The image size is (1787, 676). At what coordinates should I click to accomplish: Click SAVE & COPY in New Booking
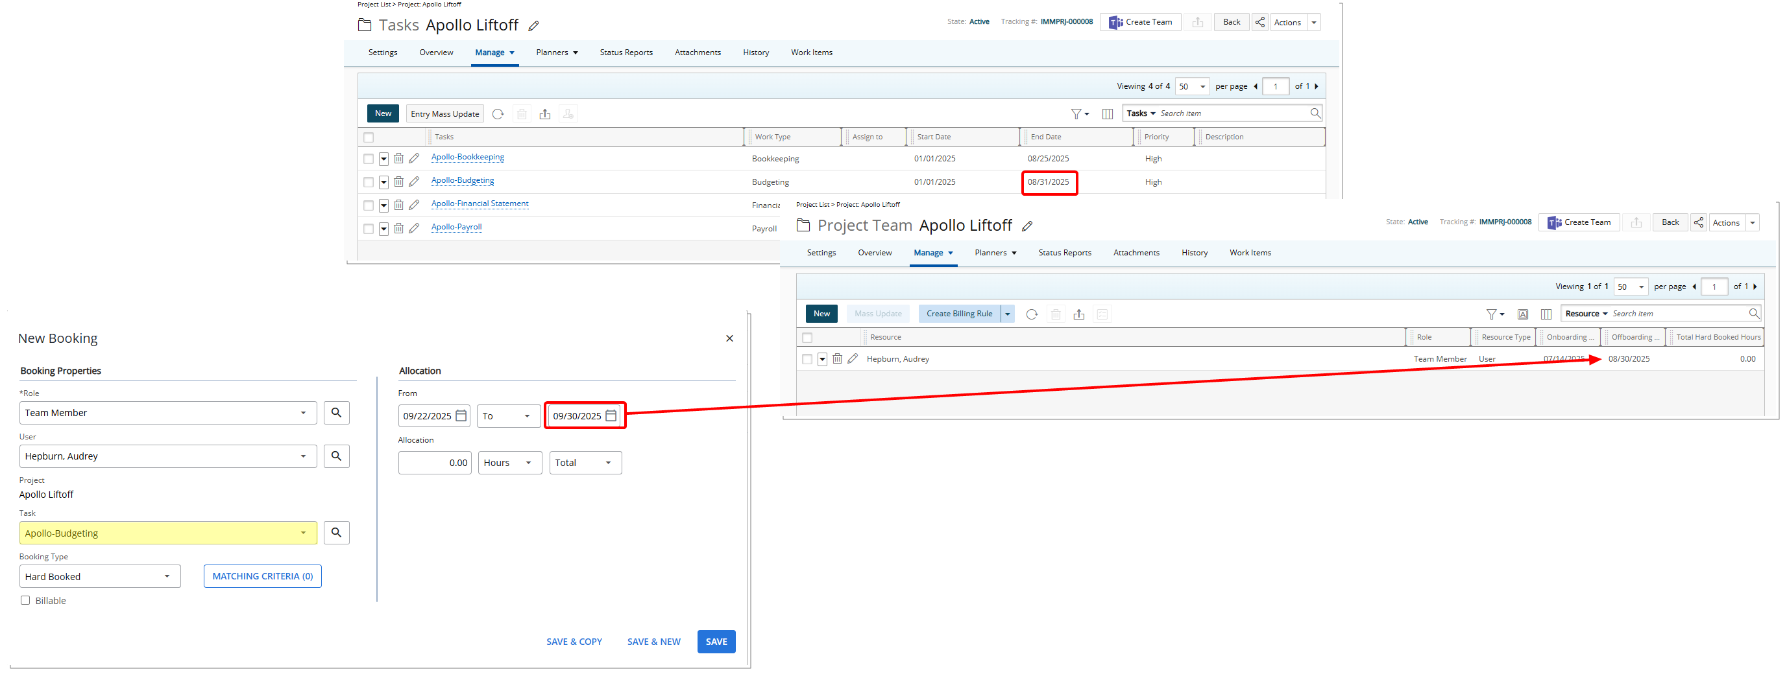click(x=574, y=640)
